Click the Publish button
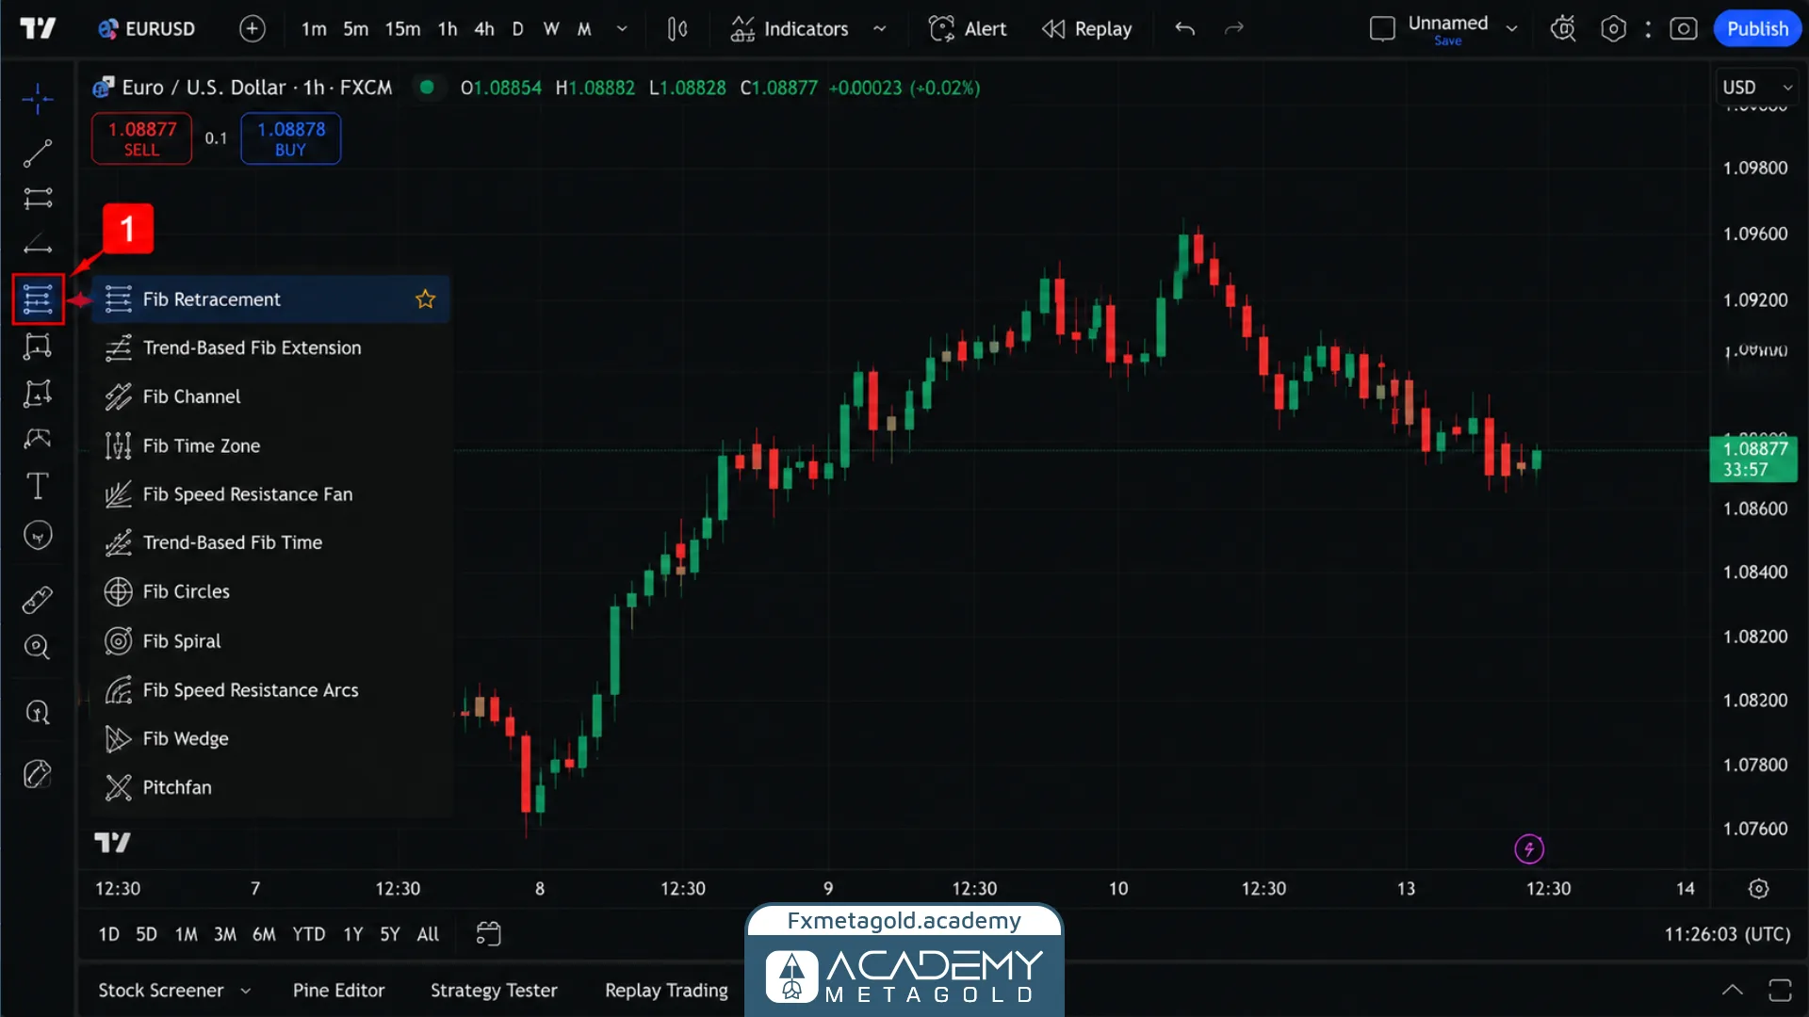 click(x=1757, y=29)
